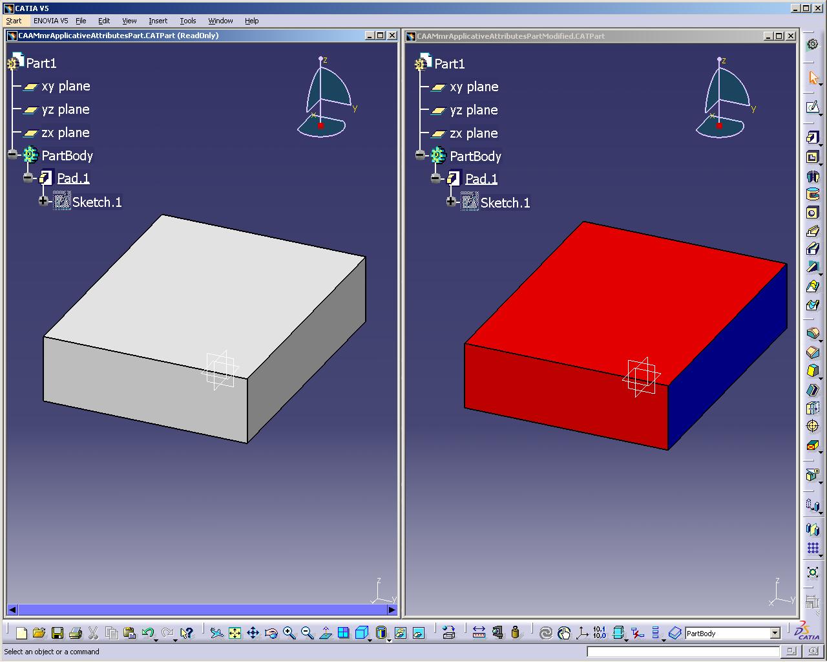This screenshot has height=662, width=827.
Task: Undo the last action with the arrow icon
Action: (x=148, y=633)
